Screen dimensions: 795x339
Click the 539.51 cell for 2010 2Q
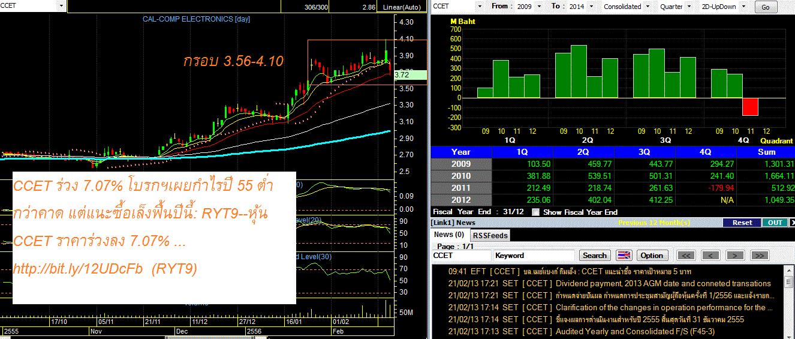583,176
